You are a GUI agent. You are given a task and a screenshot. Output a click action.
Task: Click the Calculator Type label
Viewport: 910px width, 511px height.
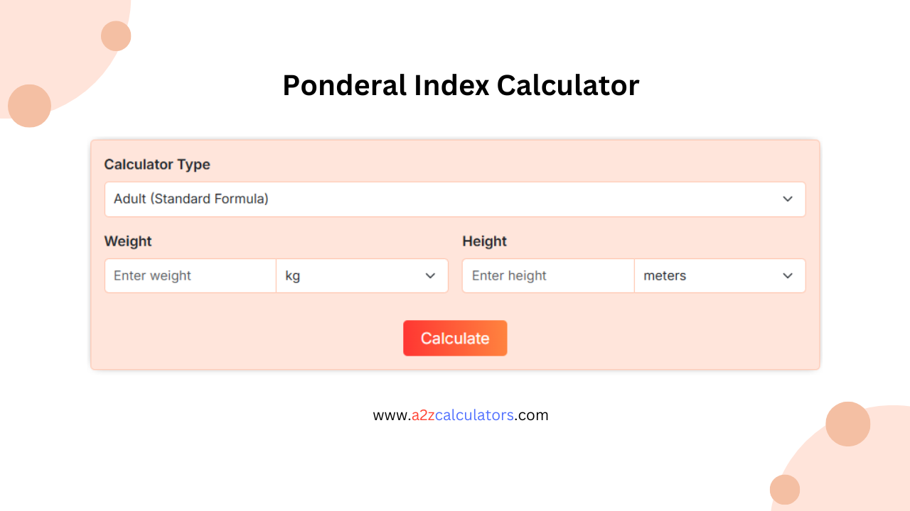[x=157, y=165]
